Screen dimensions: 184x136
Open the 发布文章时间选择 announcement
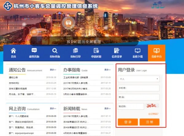coord(33,89)
